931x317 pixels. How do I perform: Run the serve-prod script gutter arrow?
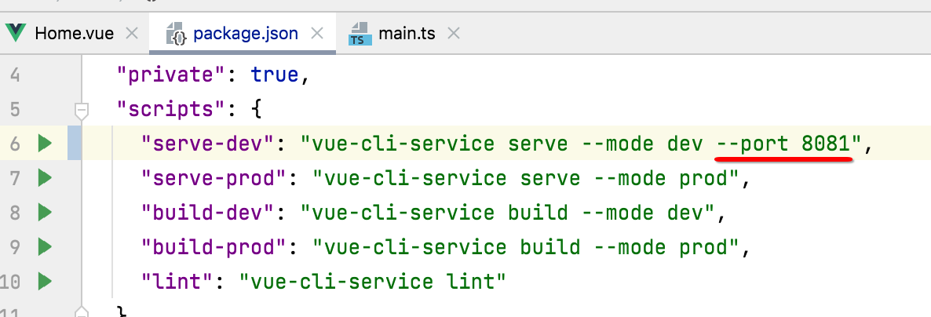45,177
